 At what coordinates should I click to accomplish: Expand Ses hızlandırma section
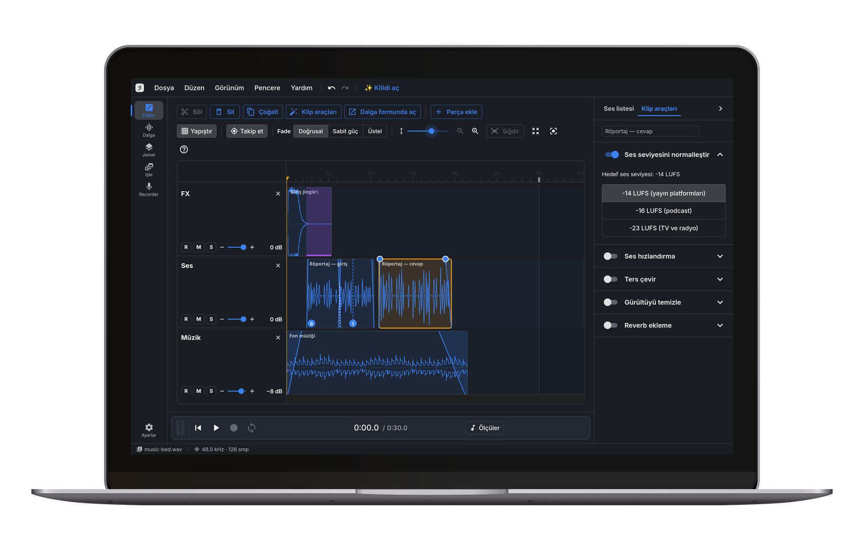click(720, 256)
